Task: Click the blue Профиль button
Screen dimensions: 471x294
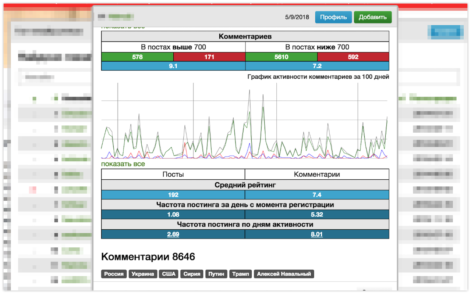Action: click(333, 17)
